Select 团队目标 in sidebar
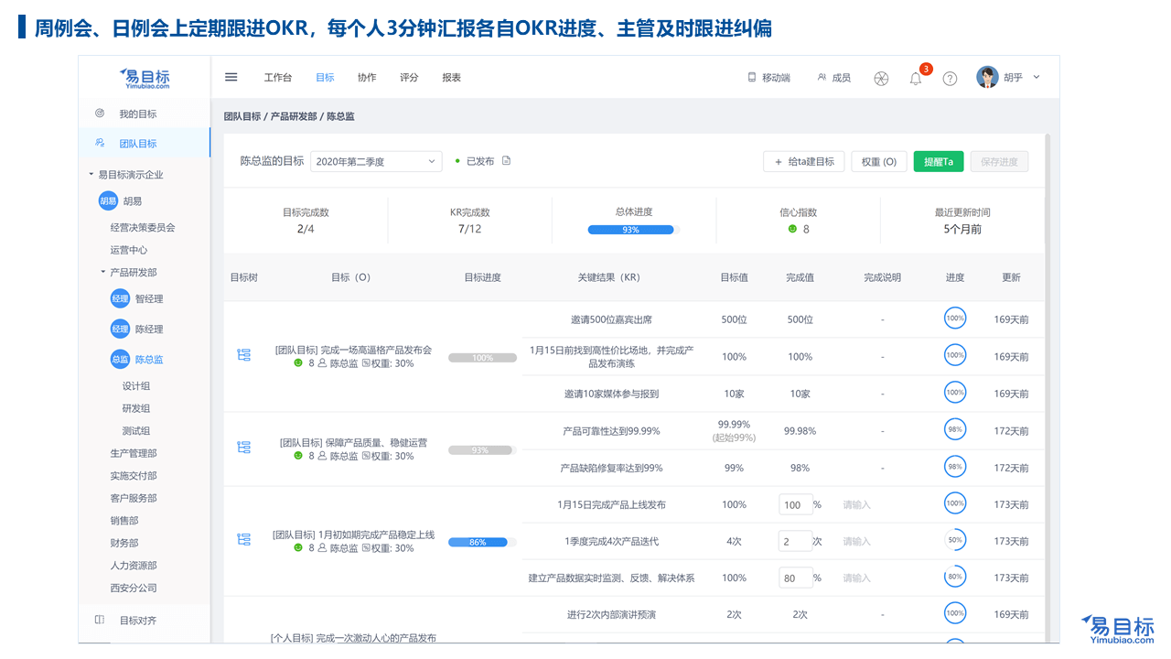Viewport: 1171px width, 659px height. coord(145,143)
